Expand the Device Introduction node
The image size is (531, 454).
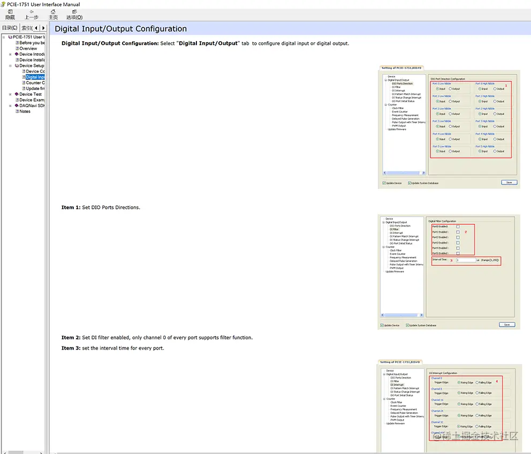tap(10, 54)
